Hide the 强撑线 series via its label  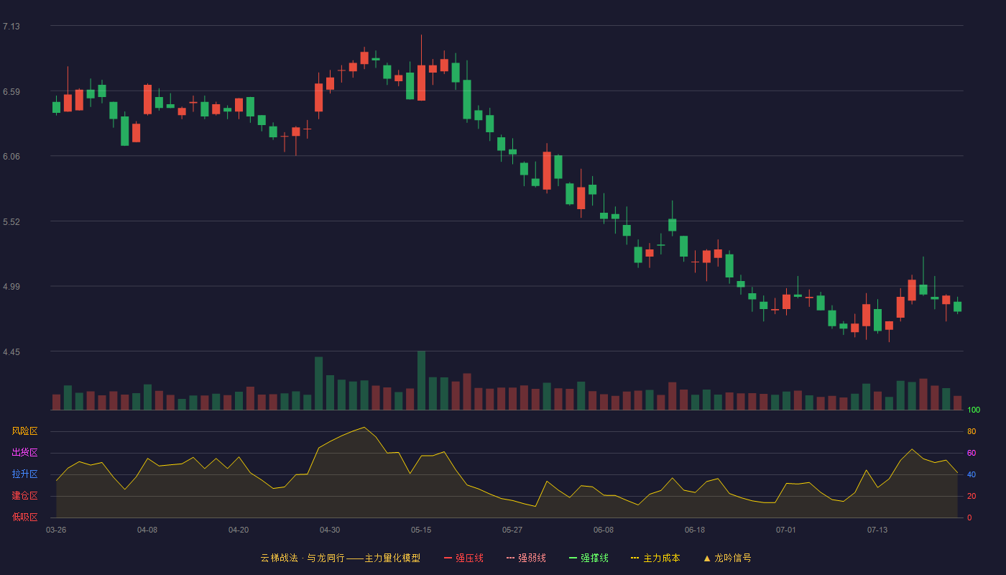tap(594, 558)
